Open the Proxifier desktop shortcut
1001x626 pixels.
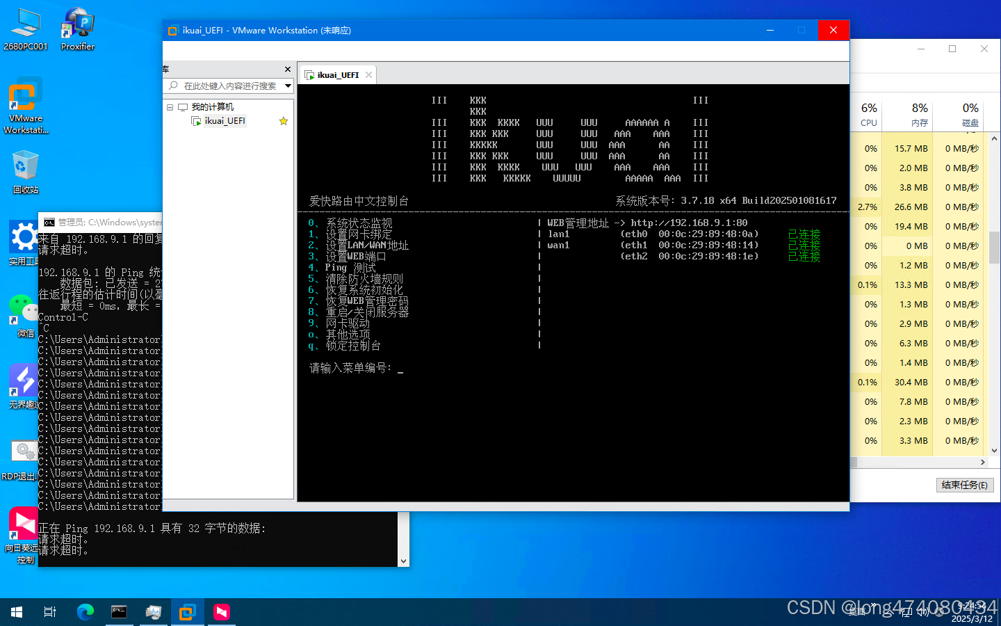pos(77,29)
